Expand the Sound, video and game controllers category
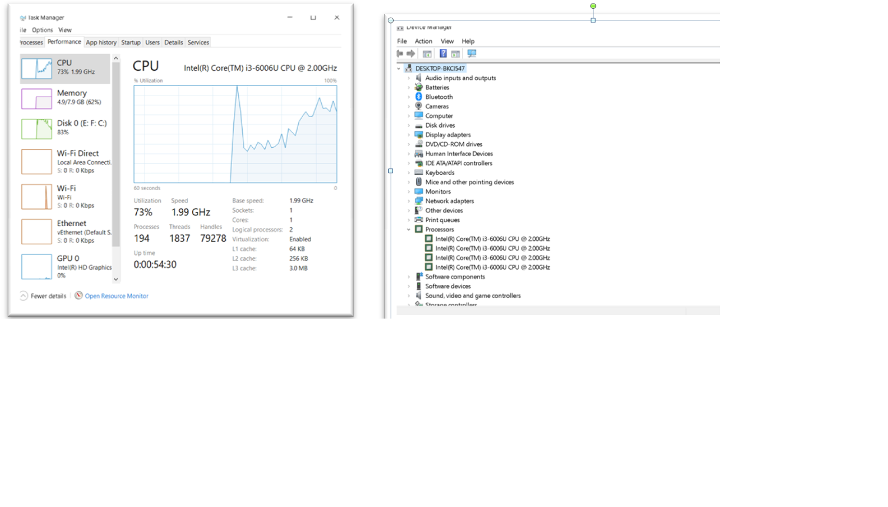Screen dimensions: 888x507 click(409, 296)
